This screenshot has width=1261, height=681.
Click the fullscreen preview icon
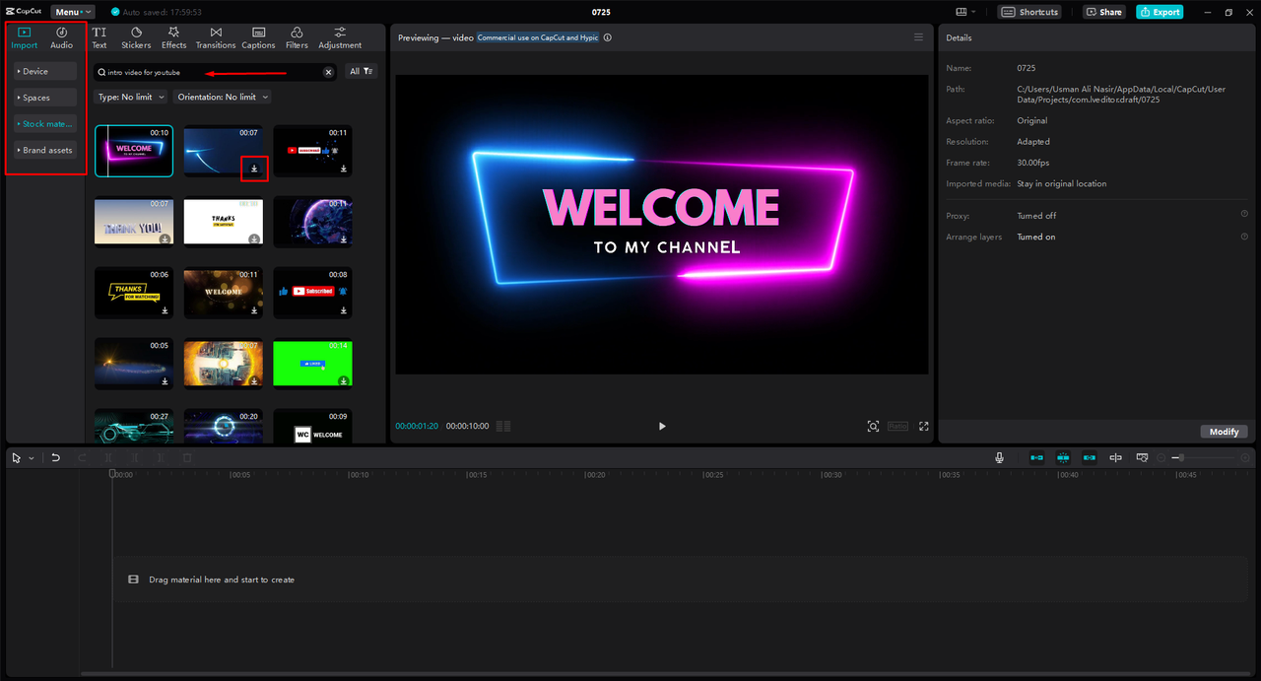click(924, 426)
